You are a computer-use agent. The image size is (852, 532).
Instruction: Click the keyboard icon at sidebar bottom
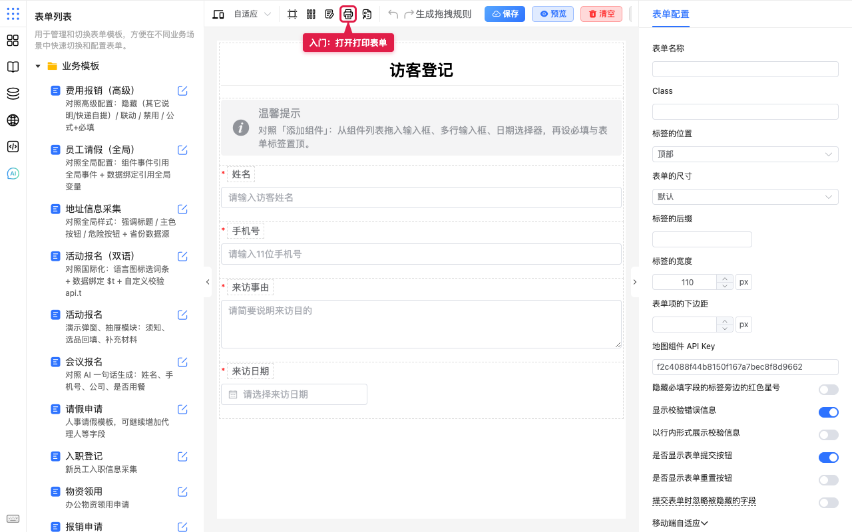tap(13, 519)
